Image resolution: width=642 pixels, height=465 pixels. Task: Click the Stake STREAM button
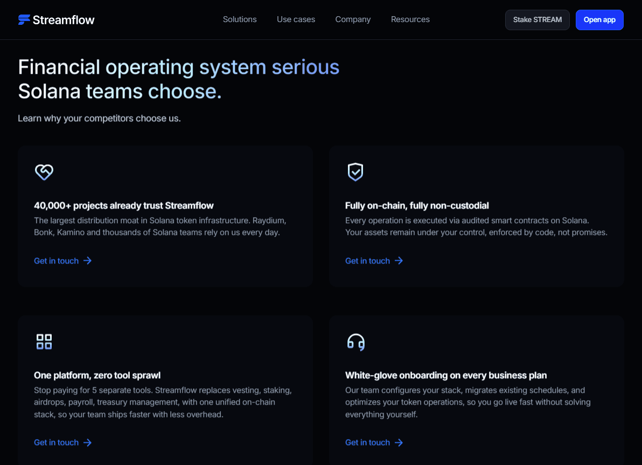click(x=537, y=19)
